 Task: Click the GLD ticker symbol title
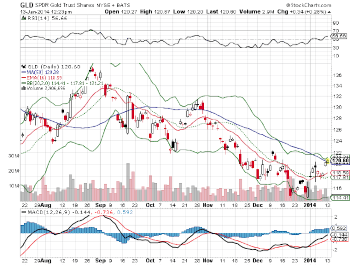[27, 5]
